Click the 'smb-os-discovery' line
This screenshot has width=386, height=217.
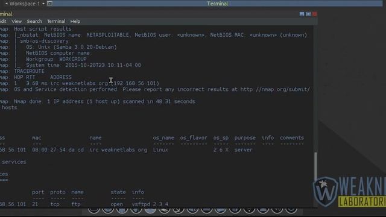point(44,41)
